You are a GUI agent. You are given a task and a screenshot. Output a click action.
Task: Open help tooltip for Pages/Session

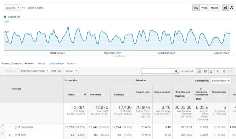point(162,96)
